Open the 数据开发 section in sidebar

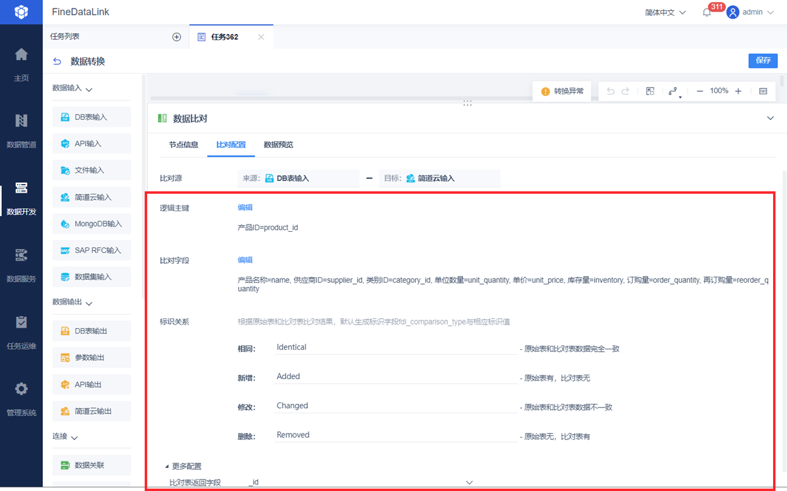point(21,197)
